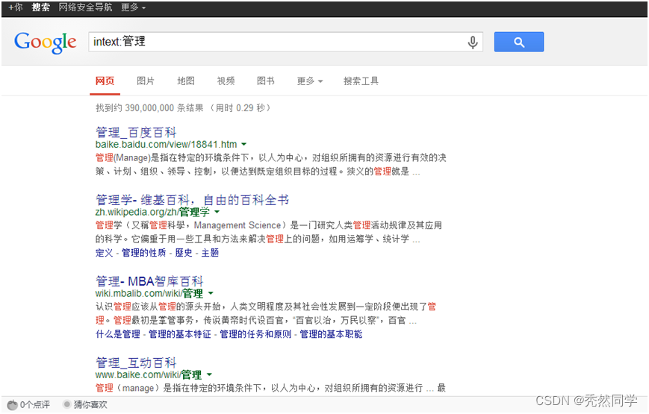Click the 猜你喜欢 icon in bottom bar

[x=66, y=404]
